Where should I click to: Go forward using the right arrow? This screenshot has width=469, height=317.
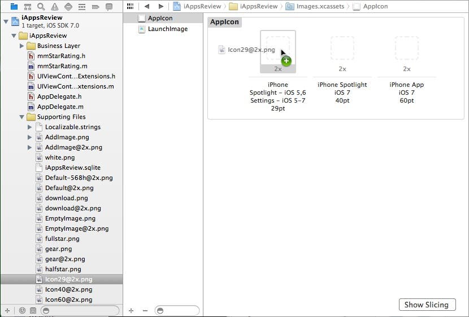pos(161,6)
